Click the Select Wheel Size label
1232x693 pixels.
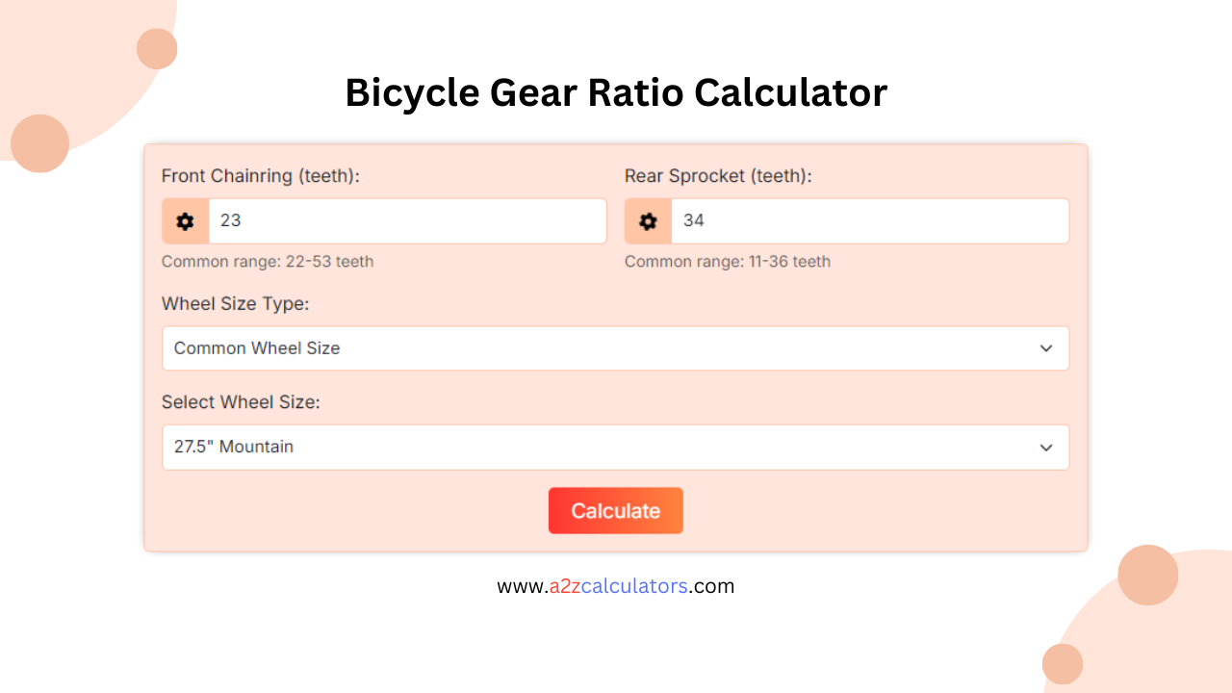[241, 401]
